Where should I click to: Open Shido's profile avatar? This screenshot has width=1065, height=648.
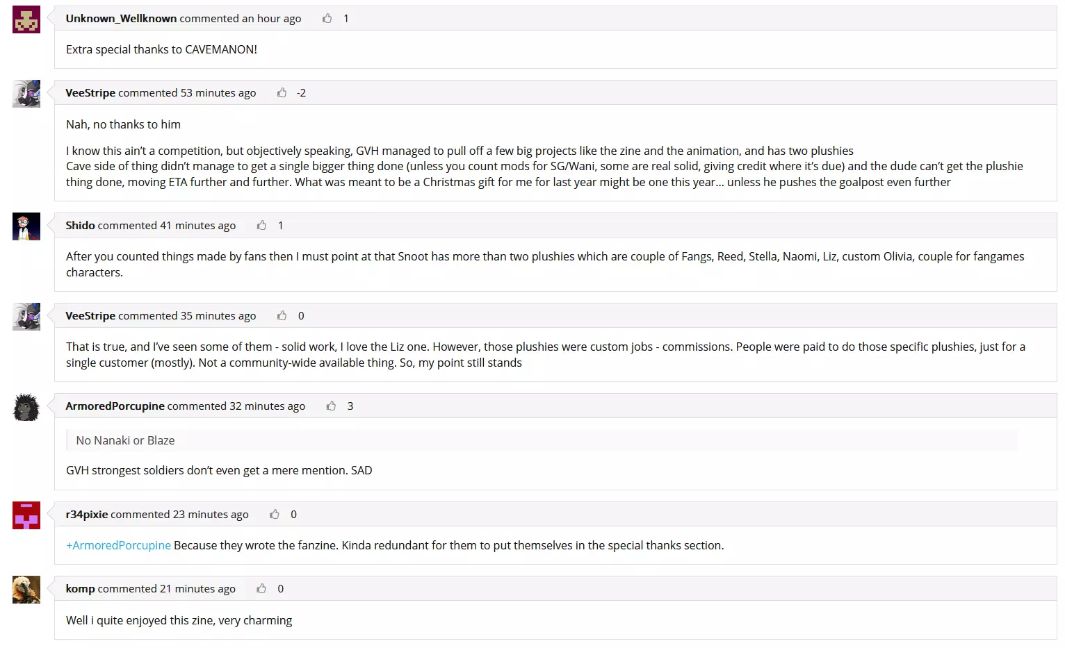point(26,226)
